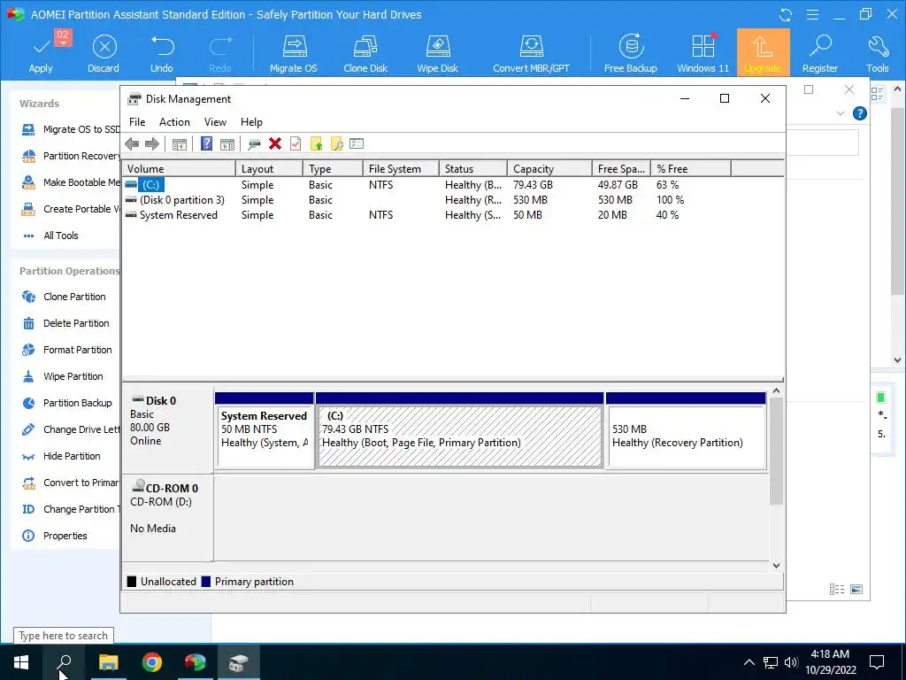Viewport: 906px width, 680px height.
Task: Click AOMEI refresh icon in title bar
Action: coord(786,15)
